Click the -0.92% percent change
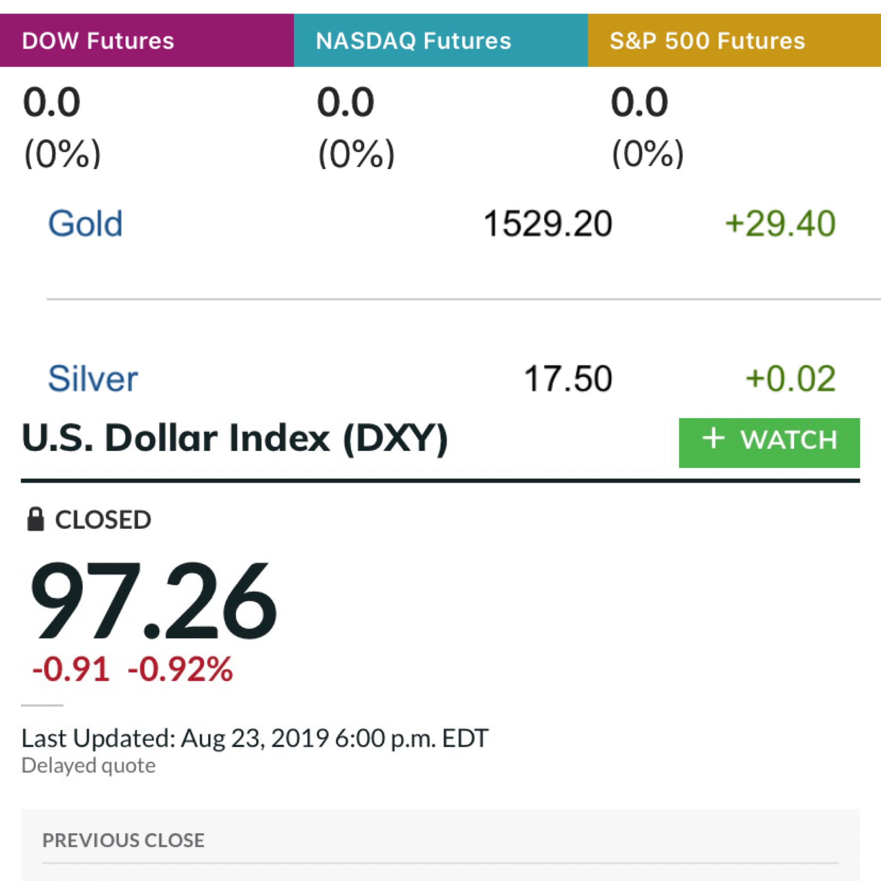881x881 pixels. point(181,669)
